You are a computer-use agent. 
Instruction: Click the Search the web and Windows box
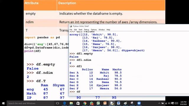[30, 103]
